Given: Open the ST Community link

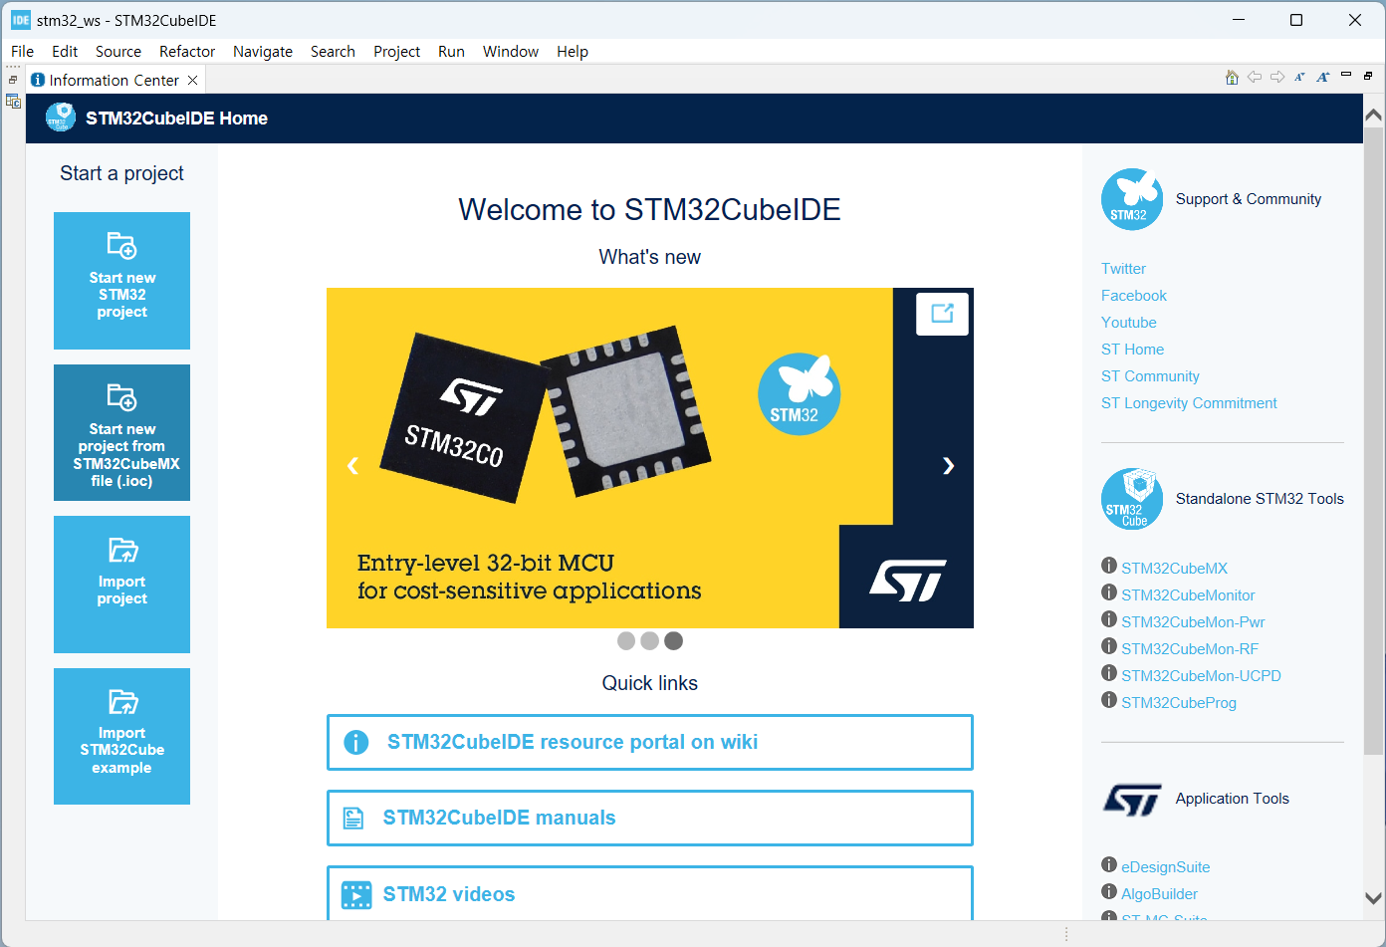Looking at the screenshot, I should 1150,376.
